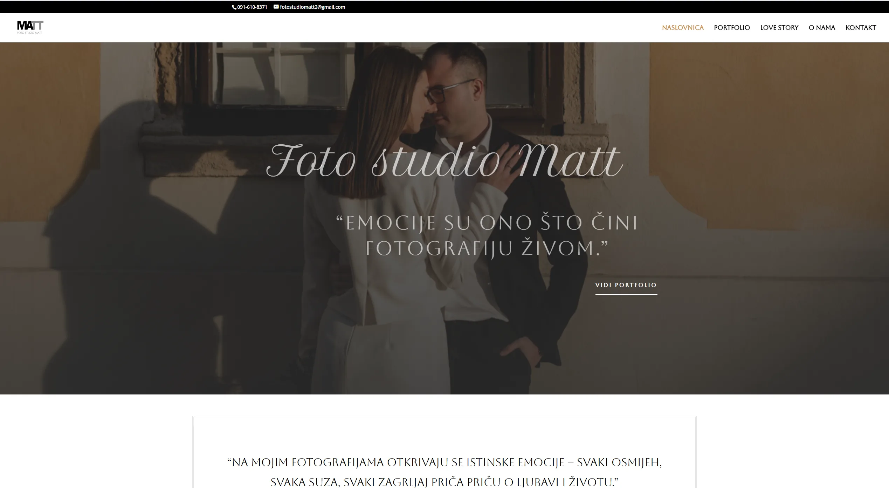Viewport: 889px width, 488px height.
Task: Call the number 091-610-8371
Action: [x=252, y=7]
